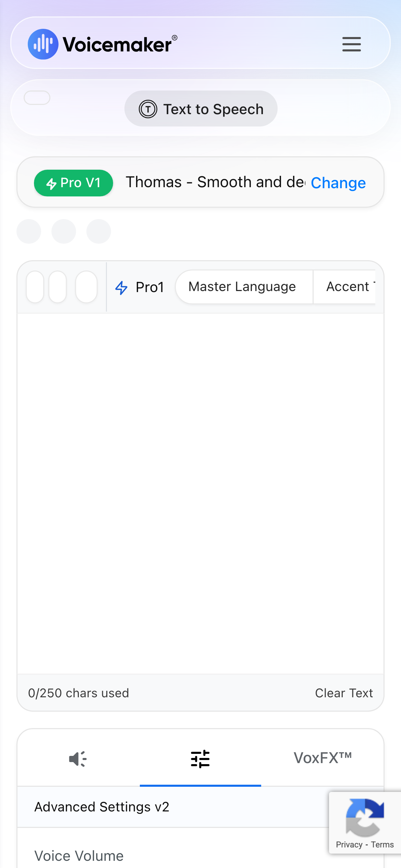Toggle the small pill switch above Pro V1
The height and width of the screenshot is (868, 401).
pyautogui.click(x=37, y=98)
